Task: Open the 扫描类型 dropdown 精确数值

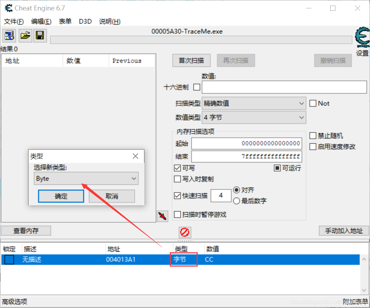Action: 254,103
